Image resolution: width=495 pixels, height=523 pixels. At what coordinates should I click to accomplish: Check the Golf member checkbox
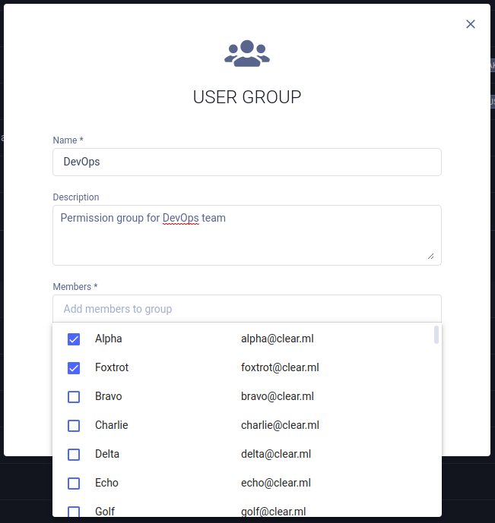(74, 512)
